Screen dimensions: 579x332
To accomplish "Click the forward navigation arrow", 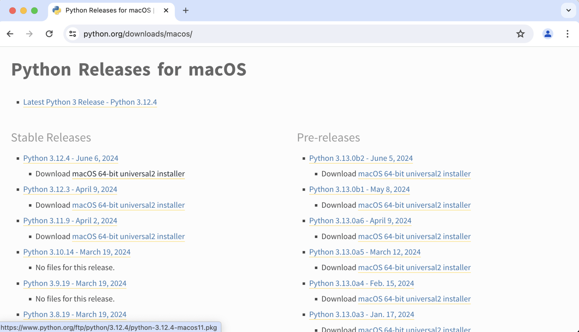I will tap(29, 34).
